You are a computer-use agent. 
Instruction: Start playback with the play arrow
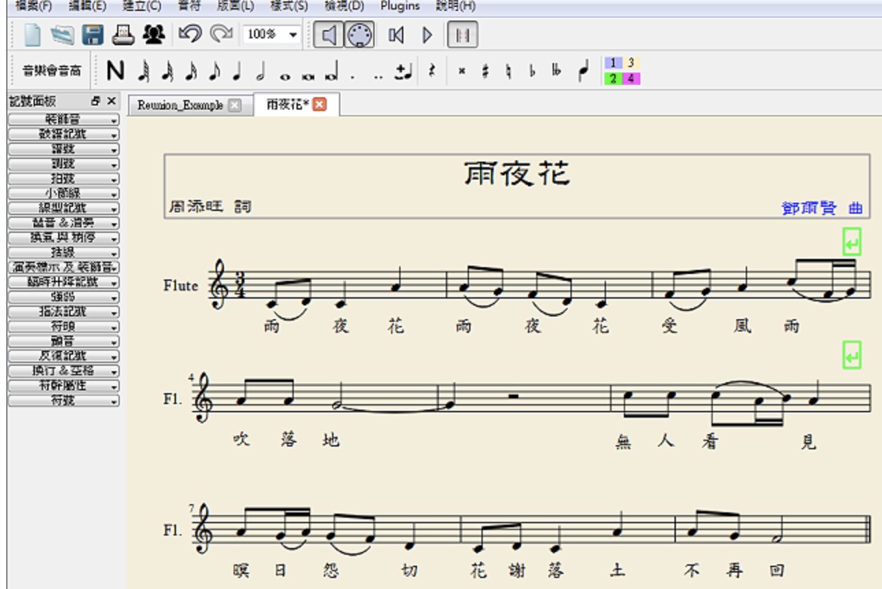(427, 35)
